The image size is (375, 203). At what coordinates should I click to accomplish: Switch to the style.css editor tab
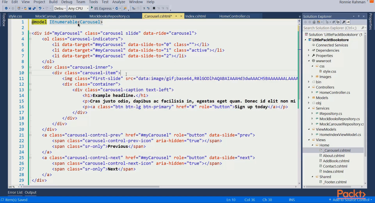[15, 16]
